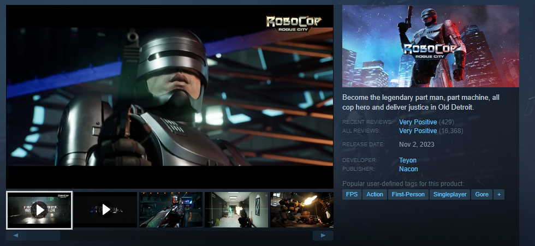Open the FPS tag
535x246 pixels.
(352, 194)
